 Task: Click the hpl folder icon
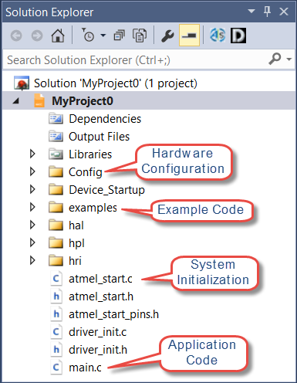pos(56,243)
